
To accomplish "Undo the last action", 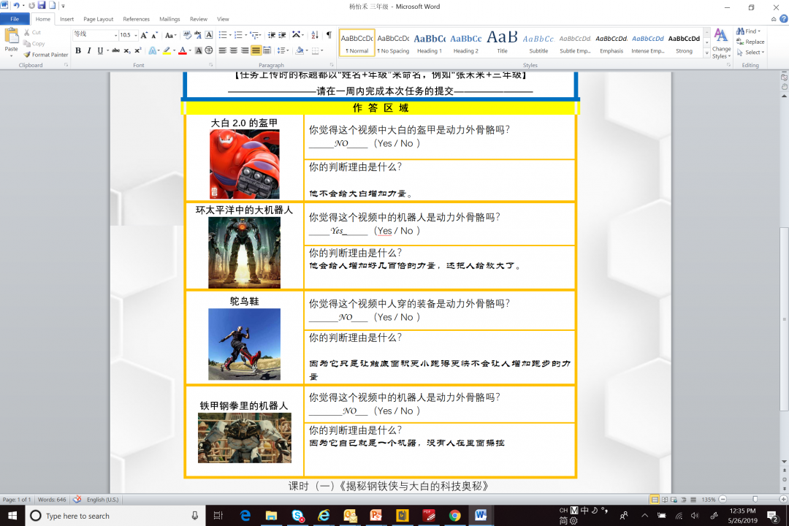I will [x=16, y=6].
